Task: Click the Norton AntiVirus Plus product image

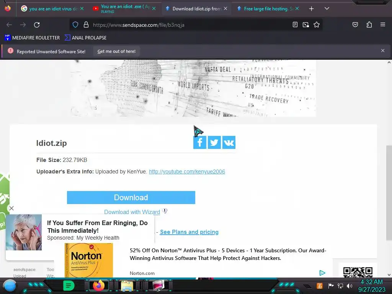Action: [89, 260]
